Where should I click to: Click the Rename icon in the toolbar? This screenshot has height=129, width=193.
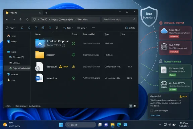coord(43,28)
